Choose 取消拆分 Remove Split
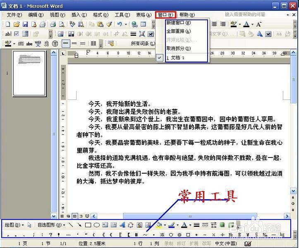299x248 pixels. tap(178, 48)
